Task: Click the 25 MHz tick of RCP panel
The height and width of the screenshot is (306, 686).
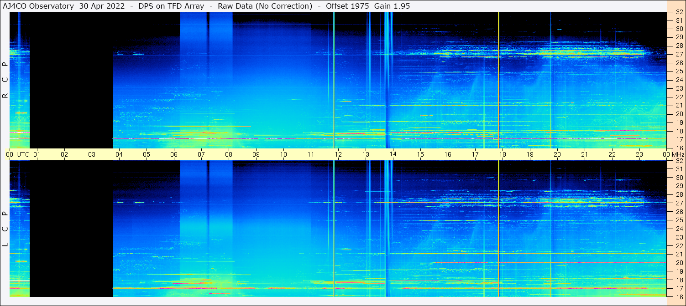Action: click(x=679, y=71)
